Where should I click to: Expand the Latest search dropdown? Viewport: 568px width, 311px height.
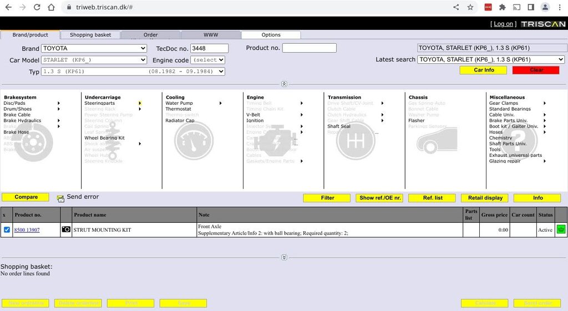pos(491,59)
